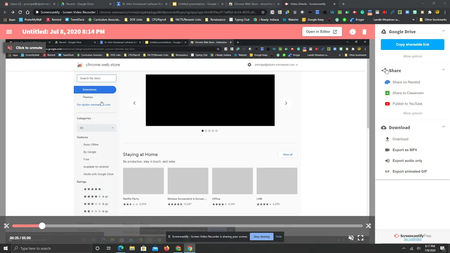Image resolution: width=450 pixels, height=253 pixels.
Task: Select the first carousel dot
Action: point(202,131)
